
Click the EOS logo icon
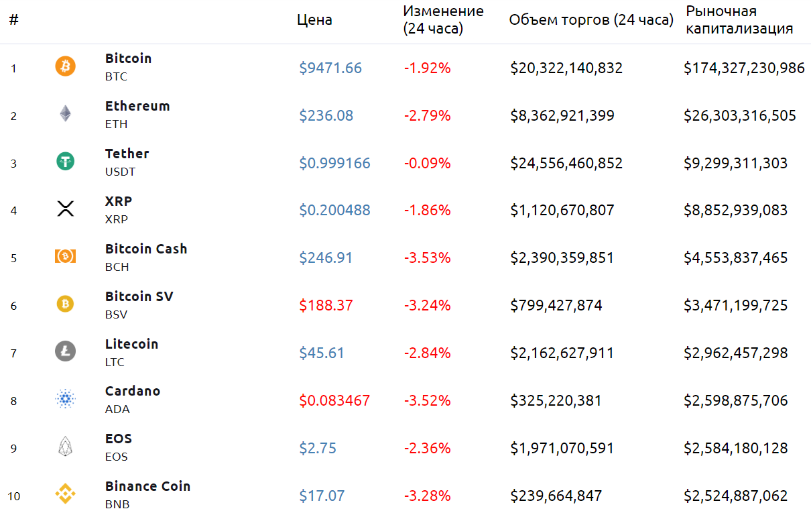click(65, 447)
